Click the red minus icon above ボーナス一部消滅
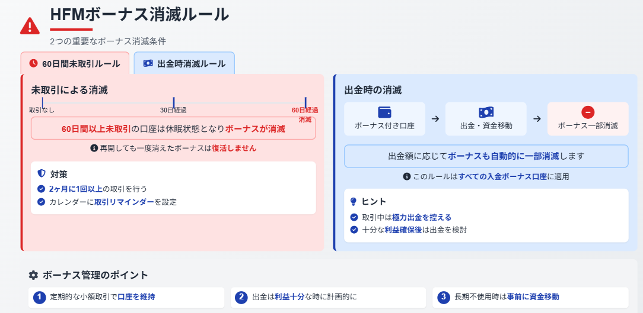 click(x=588, y=112)
